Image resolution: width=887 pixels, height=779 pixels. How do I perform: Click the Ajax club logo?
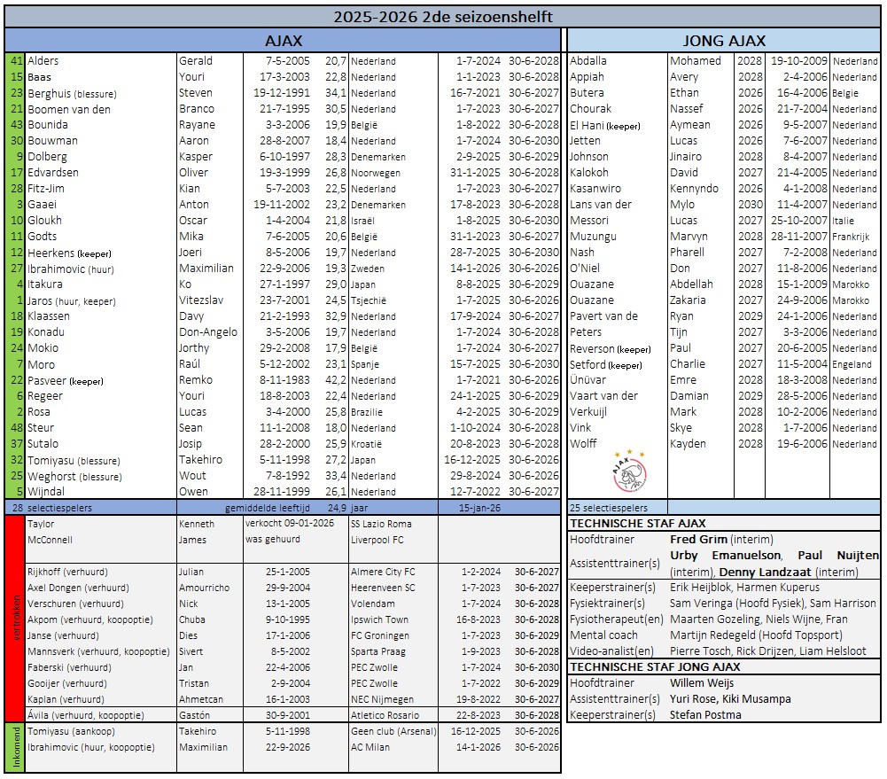[x=629, y=476]
